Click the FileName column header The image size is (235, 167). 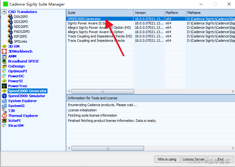[x=210, y=13]
